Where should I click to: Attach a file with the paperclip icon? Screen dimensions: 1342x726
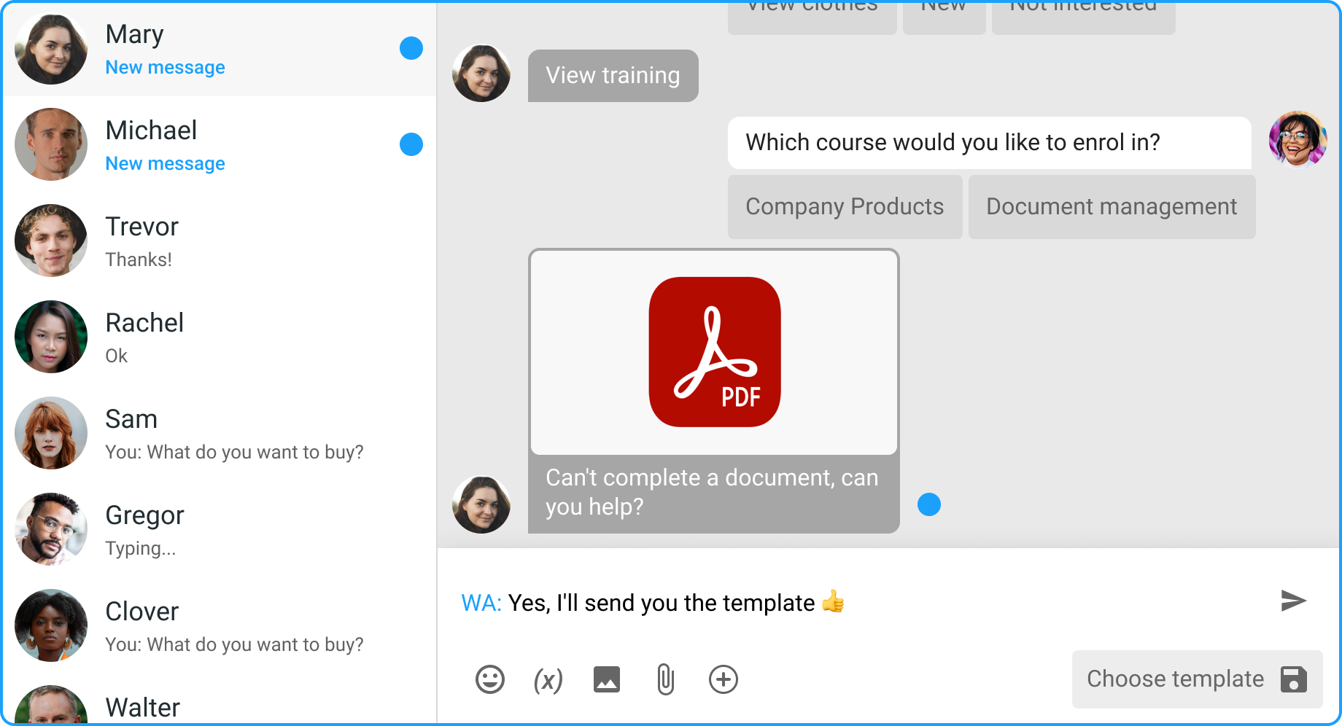[x=665, y=679]
